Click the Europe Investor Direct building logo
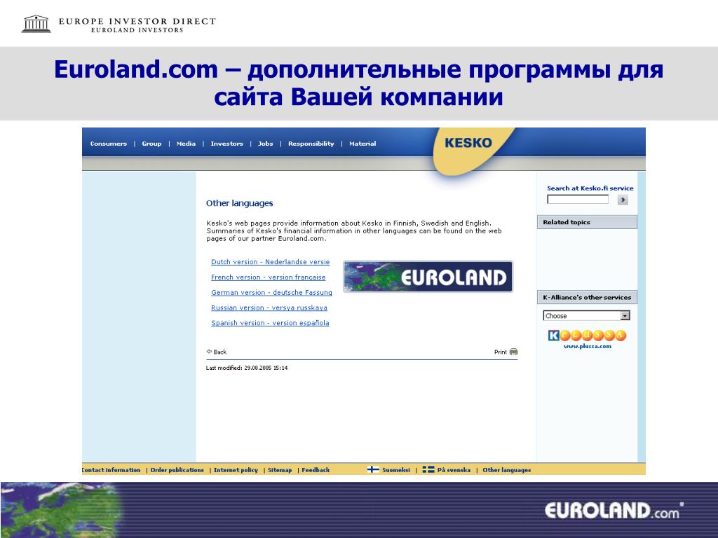This screenshot has width=718, height=538. 36,25
